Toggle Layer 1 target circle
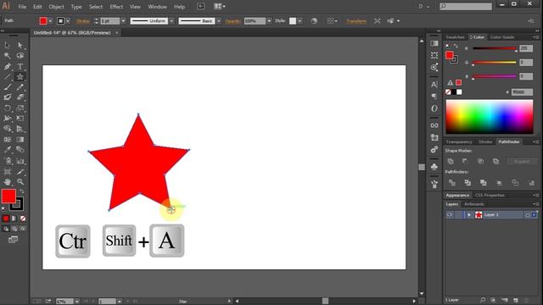Screen dimensions: 543x305 point(527,214)
